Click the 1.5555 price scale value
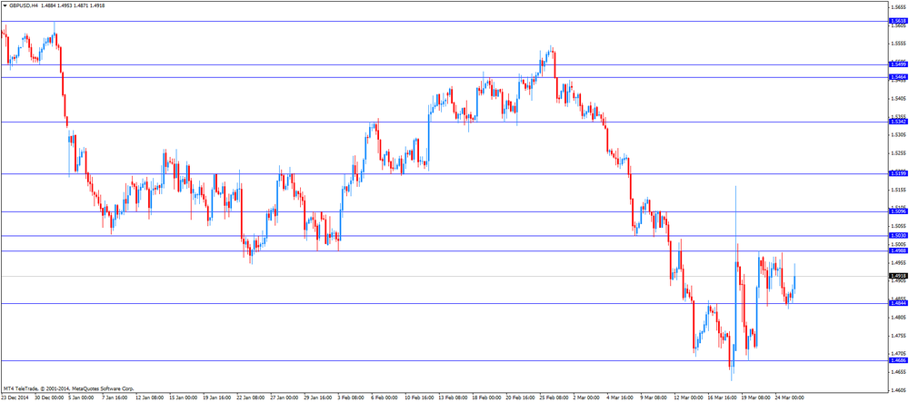 [x=897, y=44]
